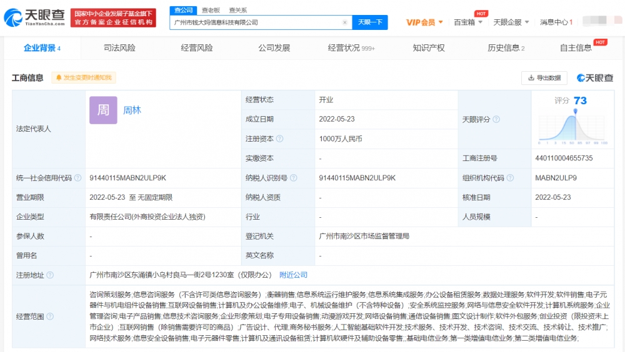Viewport: 625px width, 352px height.
Task: Click the 附近公司 link
Action: pos(293,275)
